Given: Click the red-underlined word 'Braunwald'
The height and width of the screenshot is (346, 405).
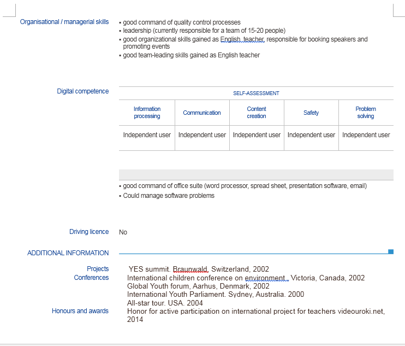Looking at the screenshot, I should coord(190,269).
